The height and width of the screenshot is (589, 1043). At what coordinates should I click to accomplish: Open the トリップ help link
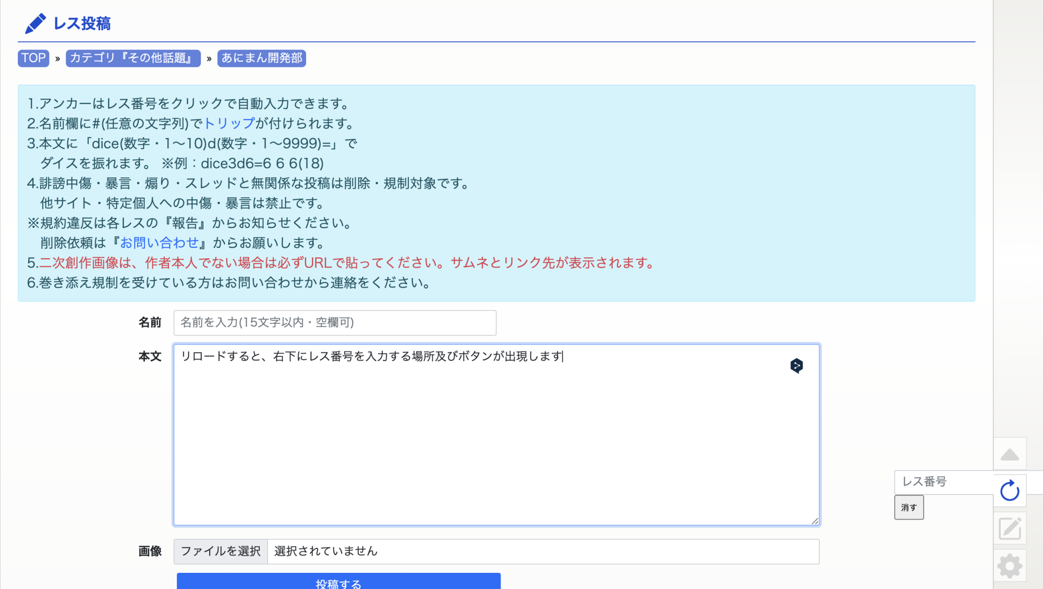click(229, 124)
